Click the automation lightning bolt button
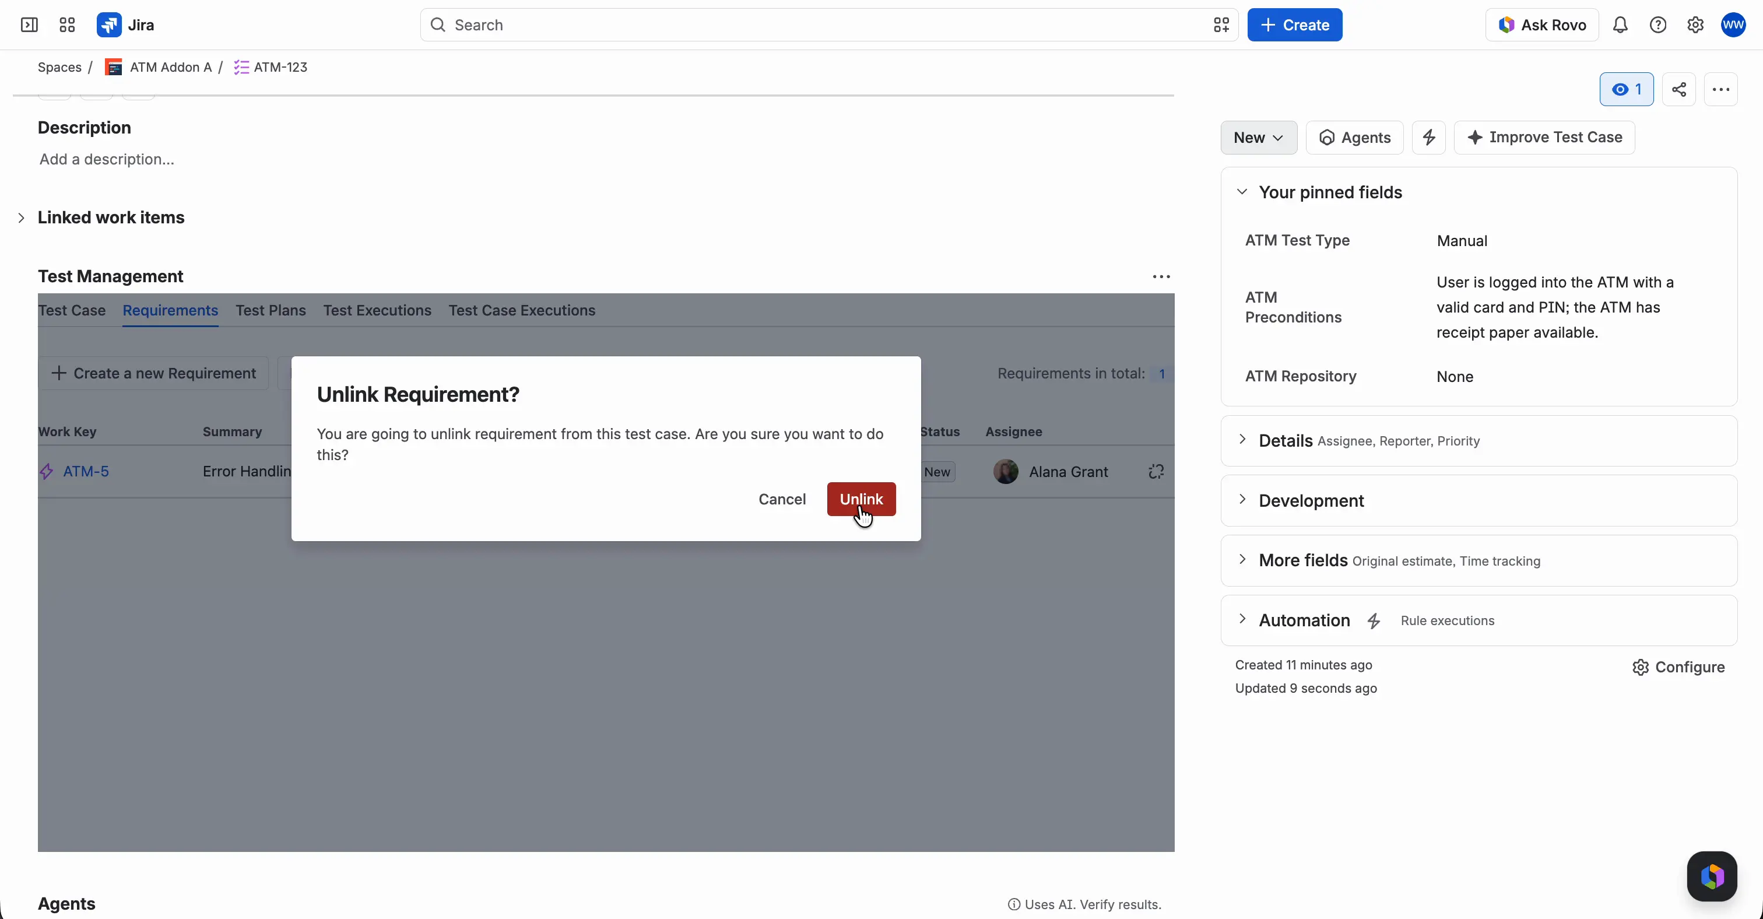1763x919 pixels. click(1429, 138)
